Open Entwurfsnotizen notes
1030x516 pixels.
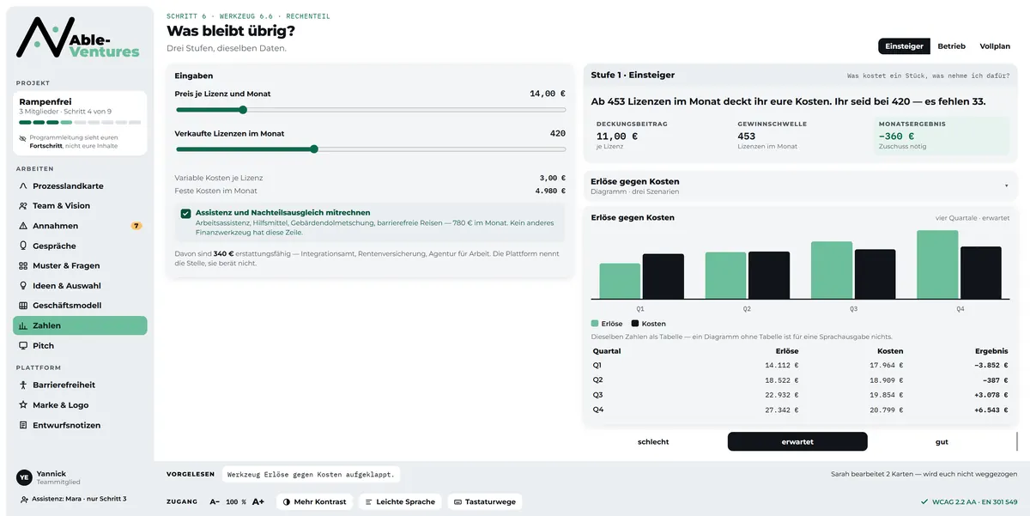click(80, 425)
